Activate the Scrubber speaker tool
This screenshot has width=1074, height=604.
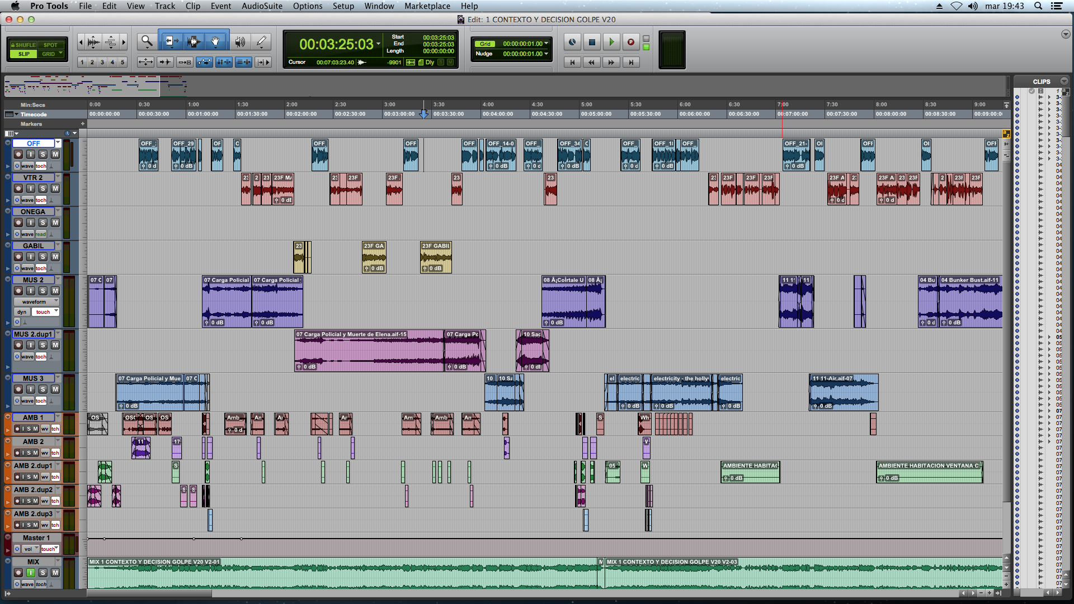239,41
